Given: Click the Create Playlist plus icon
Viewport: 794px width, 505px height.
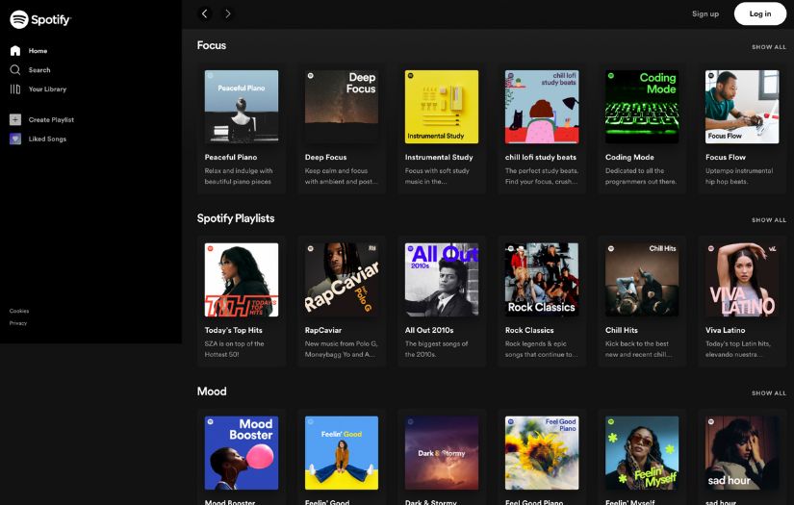Looking at the screenshot, I should coord(15,119).
